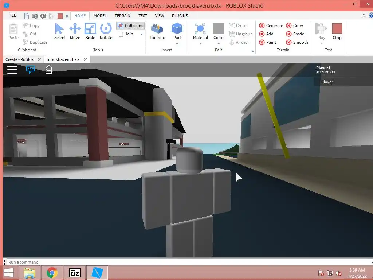Open the Windows Start button

(9, 273)
